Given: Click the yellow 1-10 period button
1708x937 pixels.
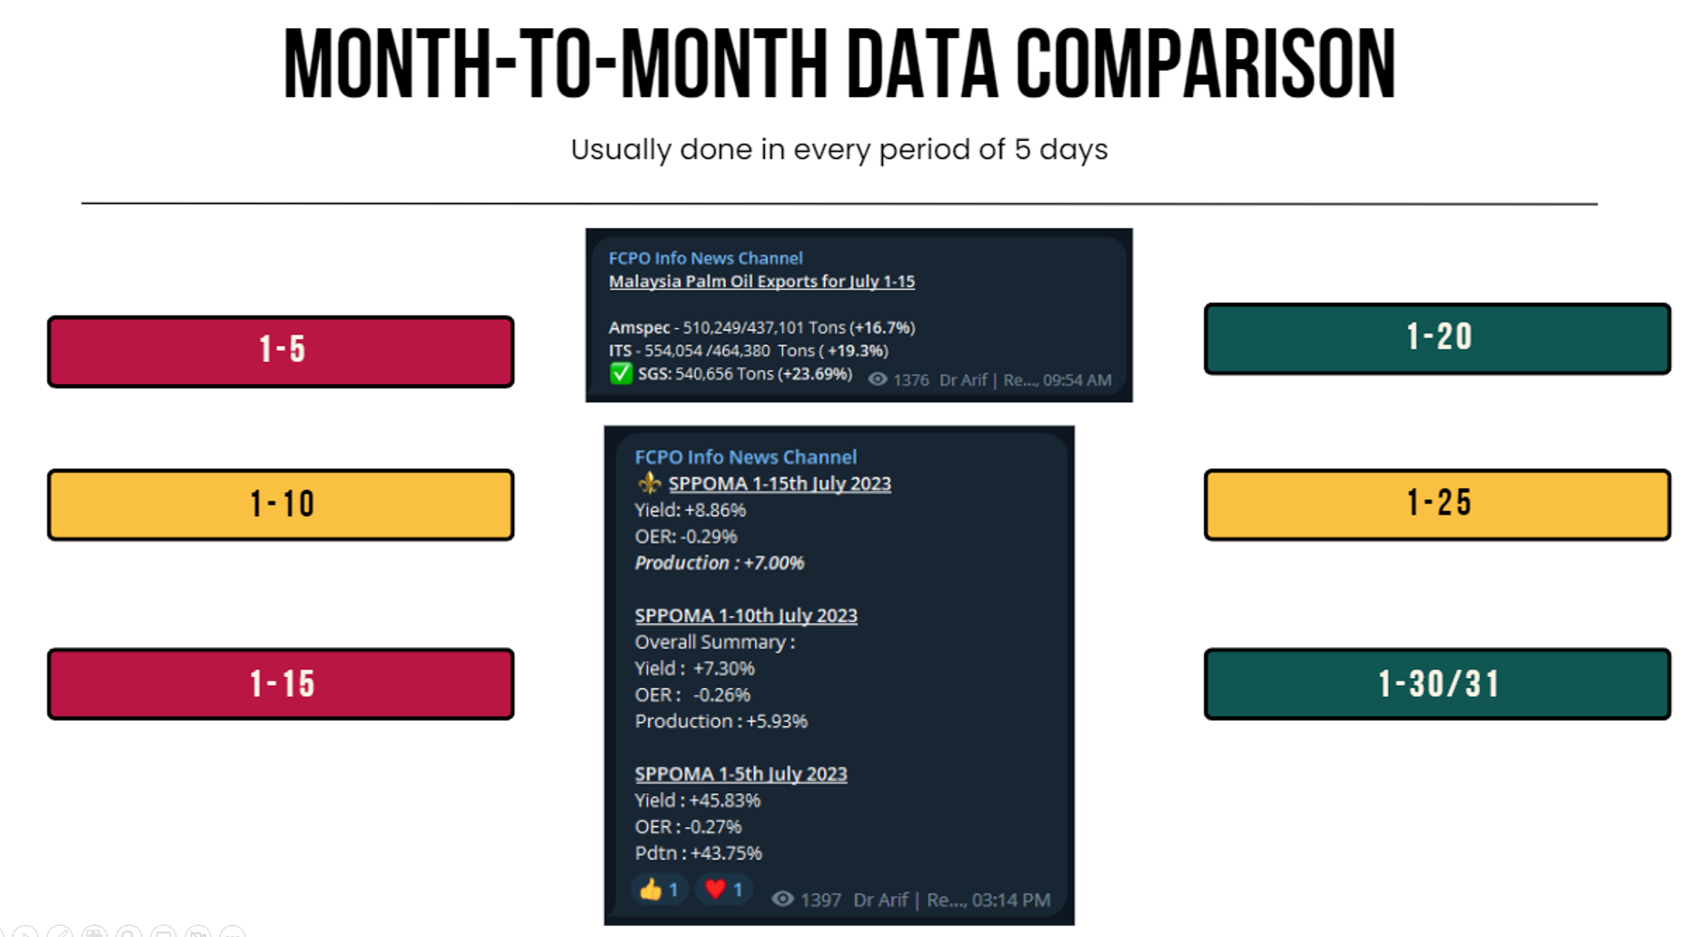Looking at the screenshot, I should click(x=281, y=504).
